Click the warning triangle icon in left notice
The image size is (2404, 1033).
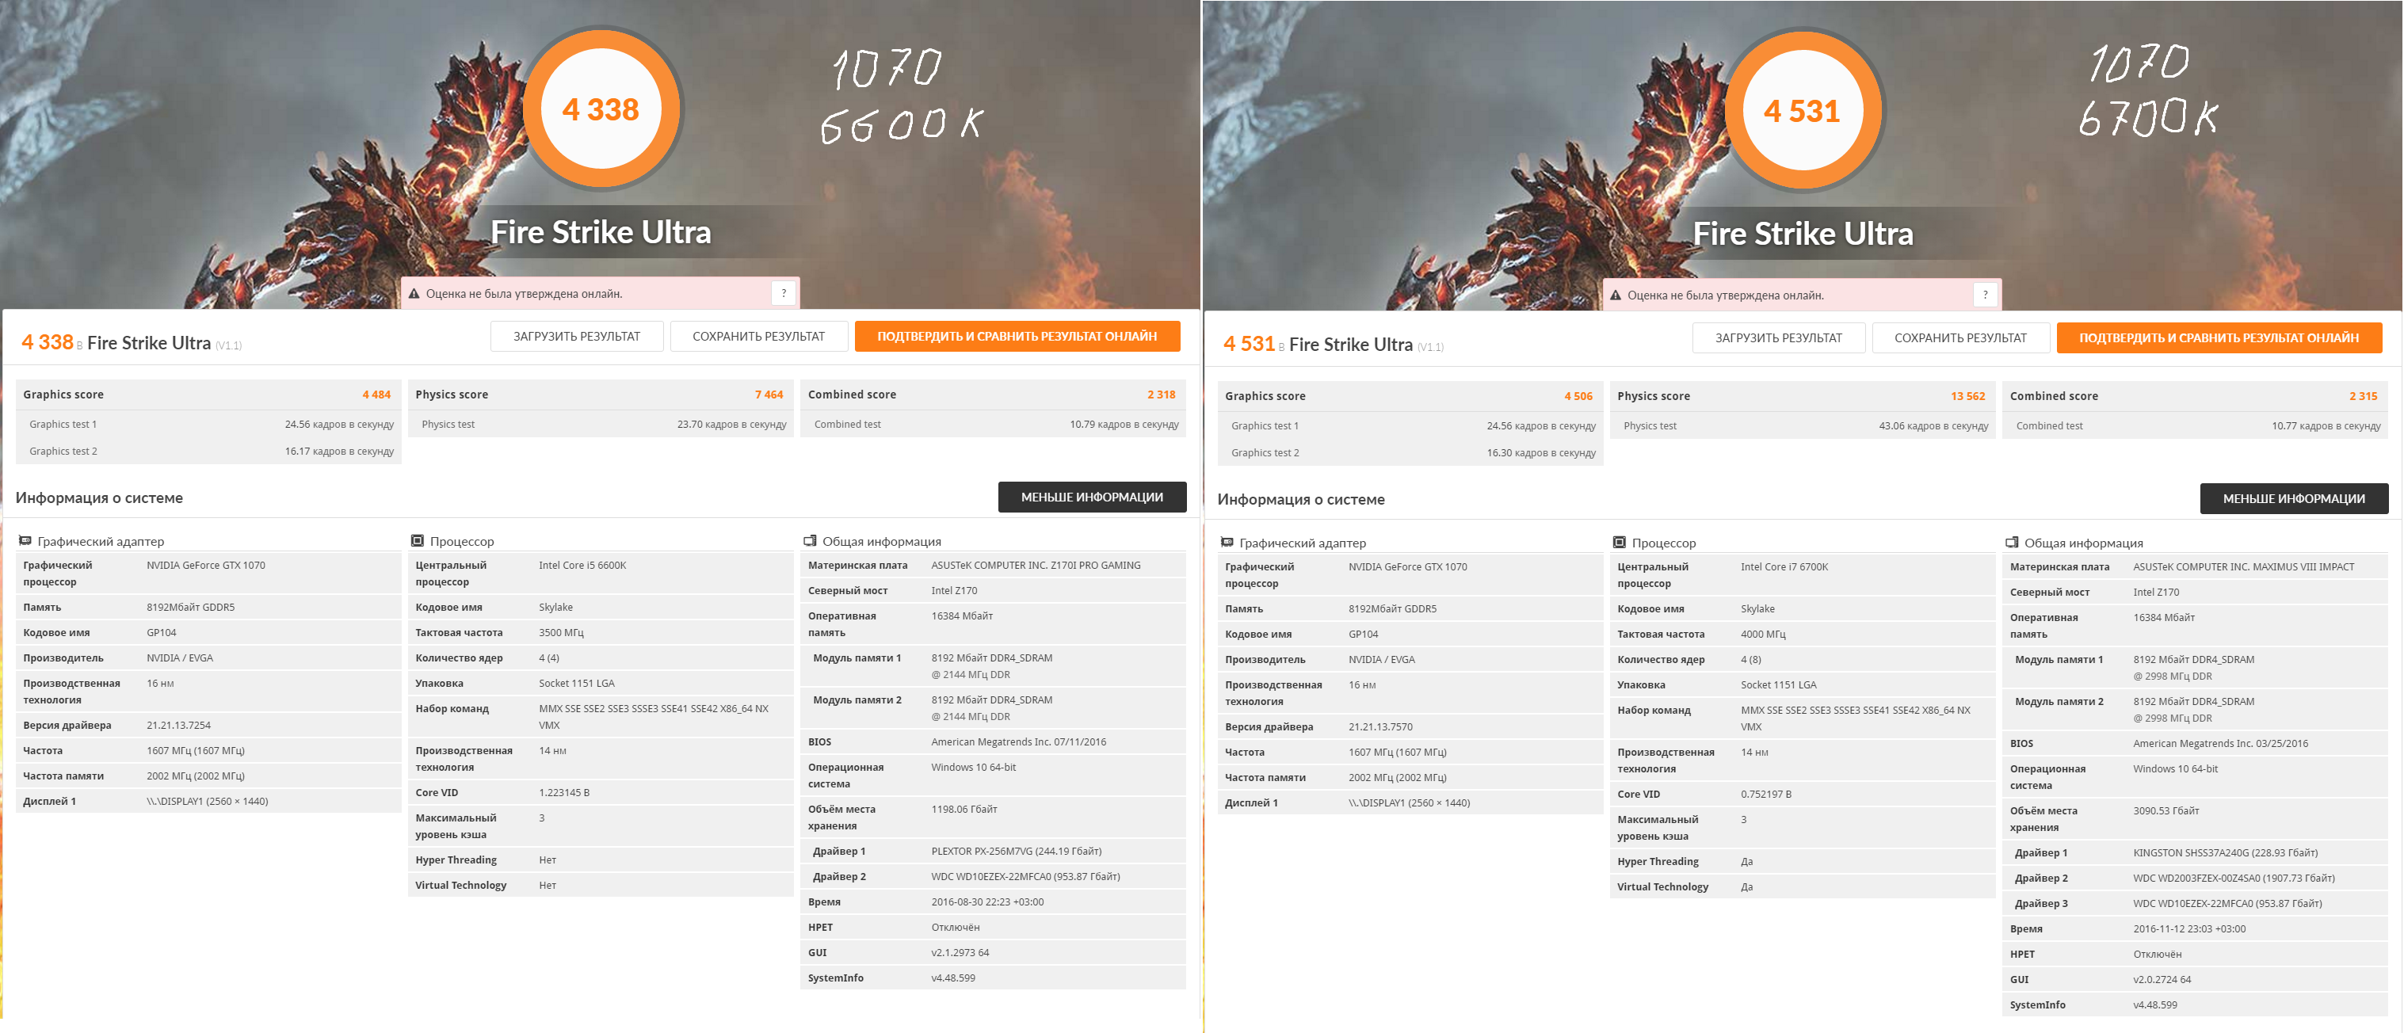pos(414,294)
